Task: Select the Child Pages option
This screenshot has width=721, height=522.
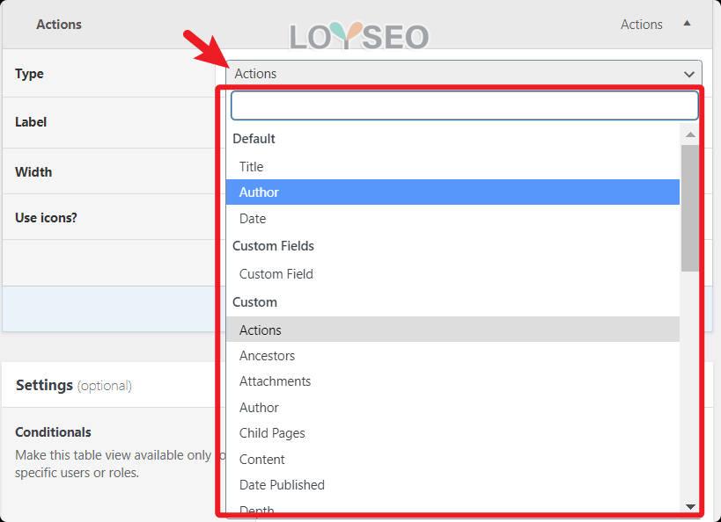Action: pos(452,433)
